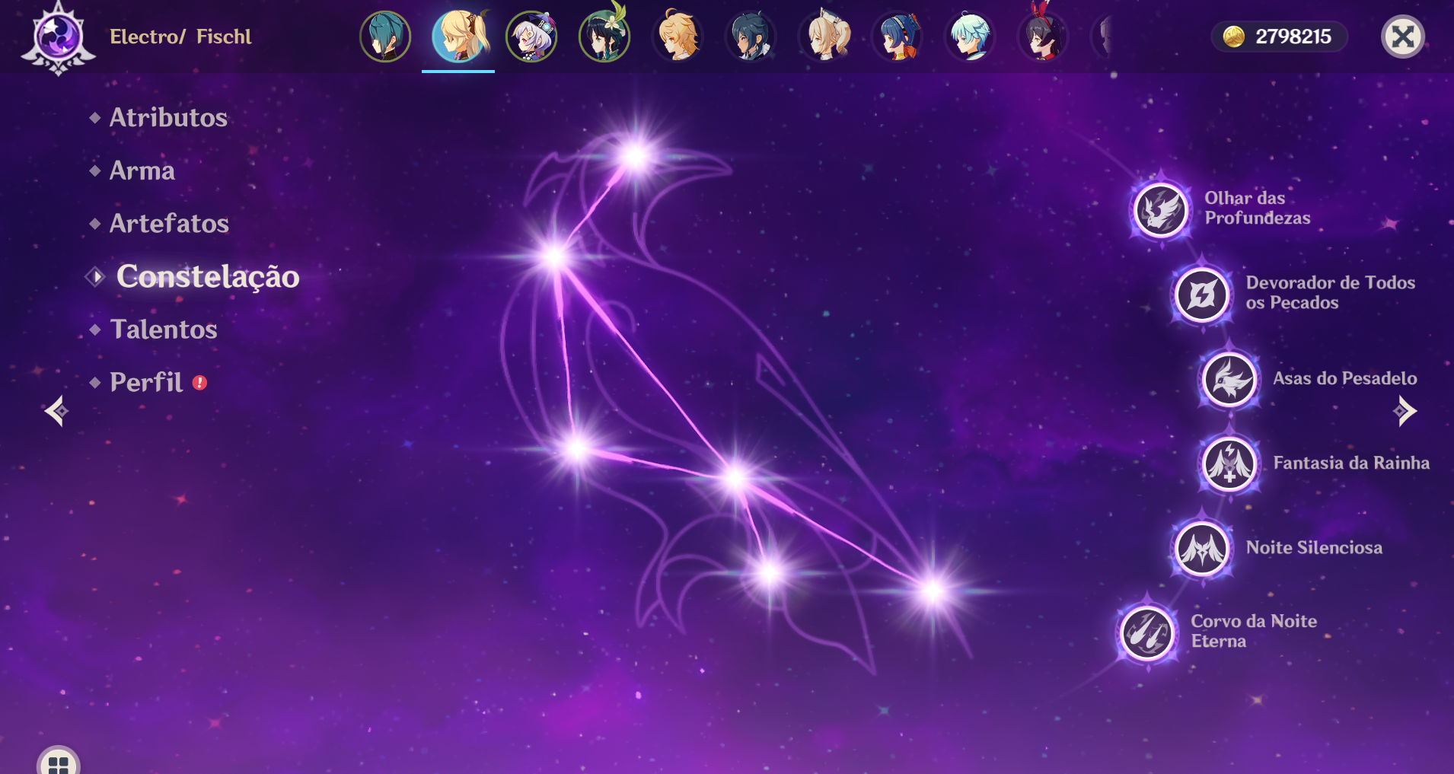Image resolution: width=1454 pixels, height=774 pixels.
Task: Click the Olhar das Profundezas label
Action: [1258, 208]
